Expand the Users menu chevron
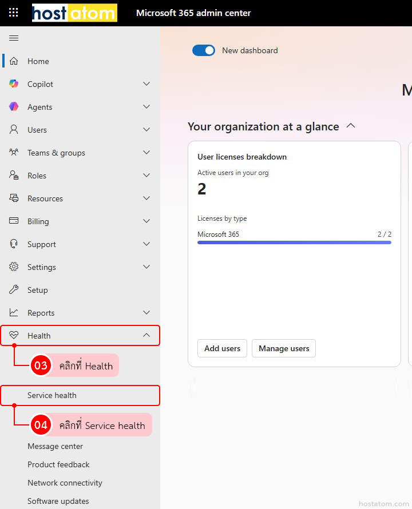 [146, 129]
